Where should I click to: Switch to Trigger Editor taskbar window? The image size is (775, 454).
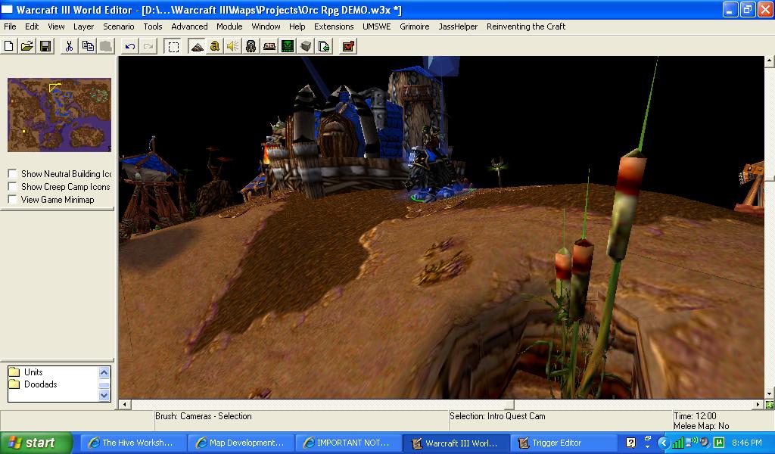[x=563, y=443]
